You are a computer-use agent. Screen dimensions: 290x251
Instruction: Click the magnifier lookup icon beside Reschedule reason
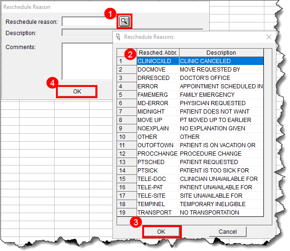[x=124, y=21]
